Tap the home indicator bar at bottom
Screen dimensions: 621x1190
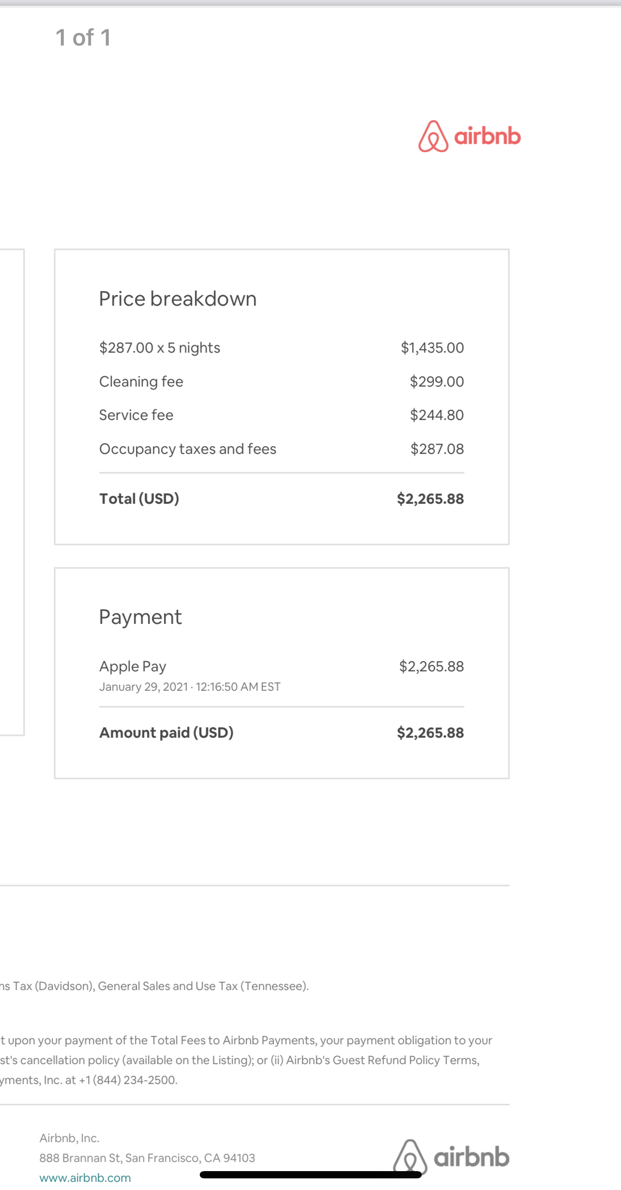coord(310,1175)
